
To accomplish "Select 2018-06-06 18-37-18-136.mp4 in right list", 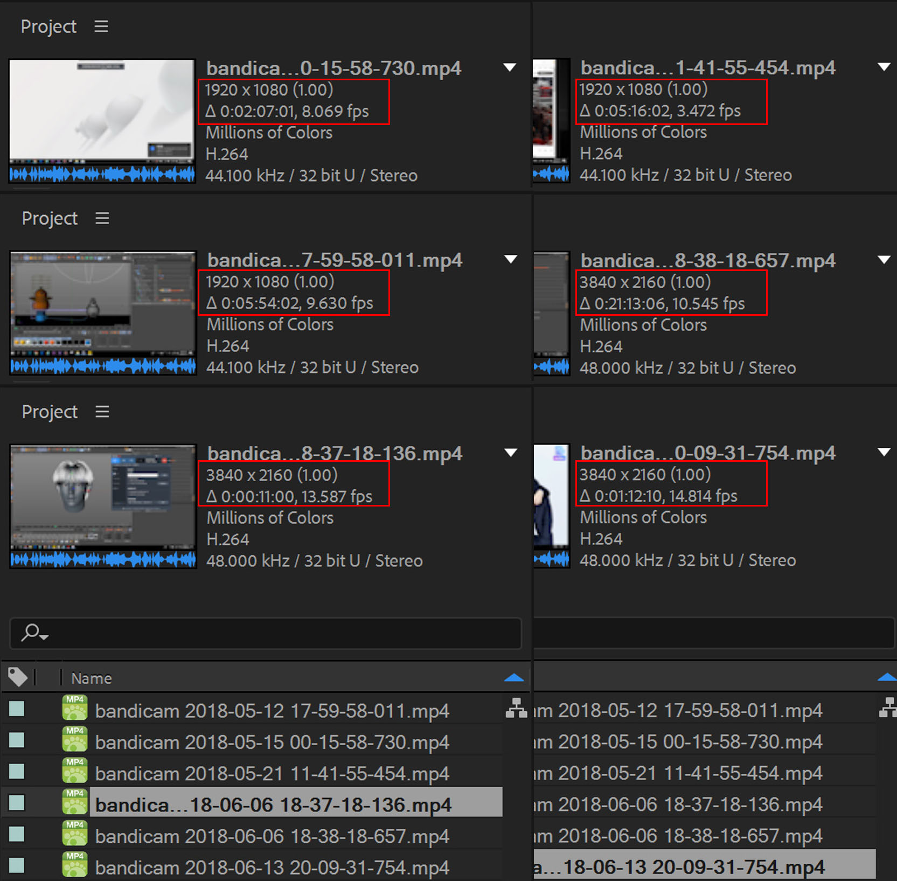I will 678,804.
